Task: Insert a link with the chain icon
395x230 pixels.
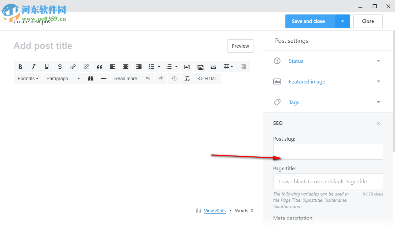Action: coord(73,67)
